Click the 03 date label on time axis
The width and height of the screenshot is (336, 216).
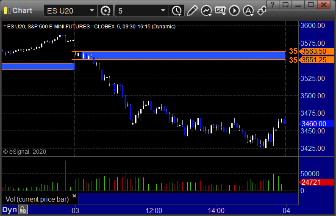[75, 210]
